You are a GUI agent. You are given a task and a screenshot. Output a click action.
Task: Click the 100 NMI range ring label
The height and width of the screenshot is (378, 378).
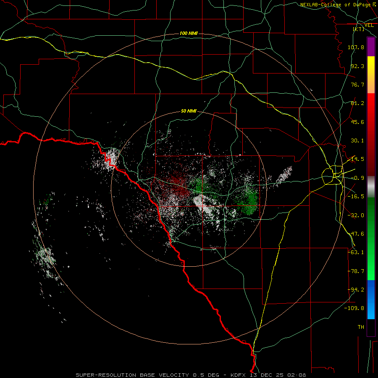189,33
